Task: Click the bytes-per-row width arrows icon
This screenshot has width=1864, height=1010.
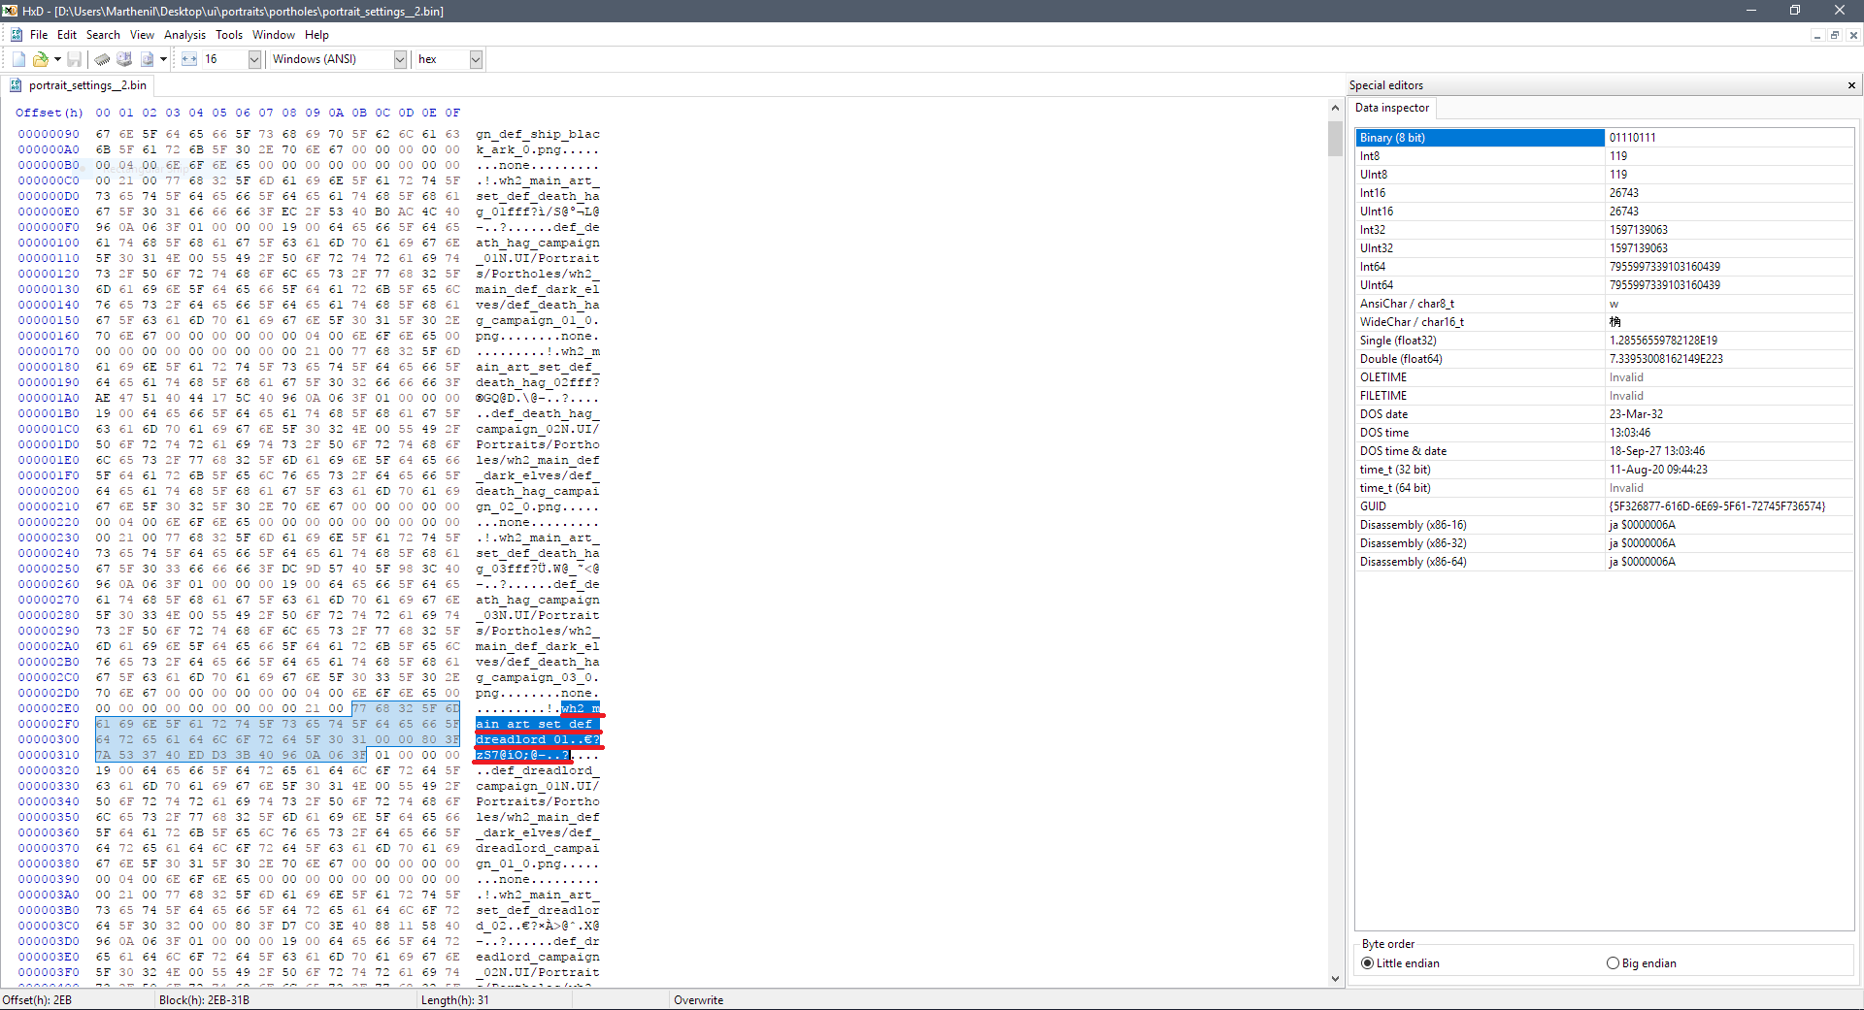Action: point(189,59)
